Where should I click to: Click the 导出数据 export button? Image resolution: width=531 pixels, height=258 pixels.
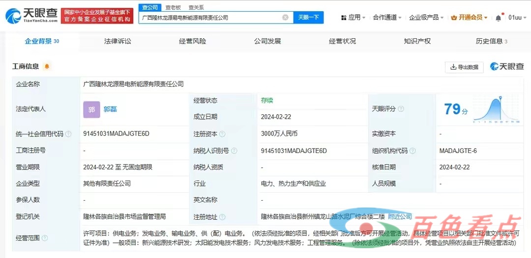coord(464,67)
